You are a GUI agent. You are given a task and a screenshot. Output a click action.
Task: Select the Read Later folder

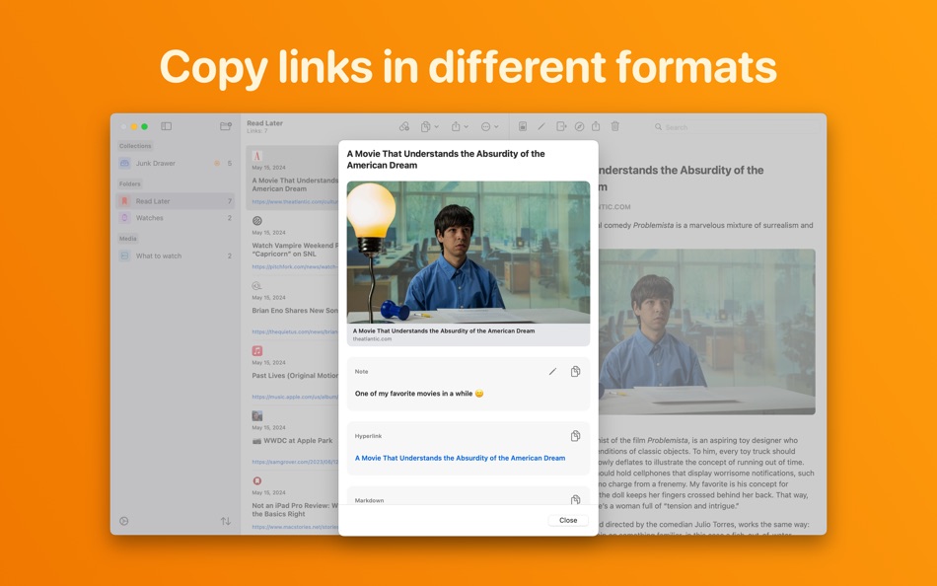(176, 201)
